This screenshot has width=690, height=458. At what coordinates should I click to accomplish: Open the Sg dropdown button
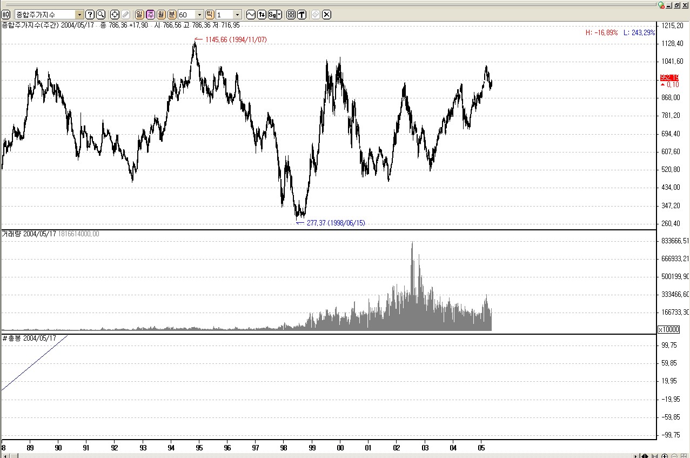tap(275, 15)
